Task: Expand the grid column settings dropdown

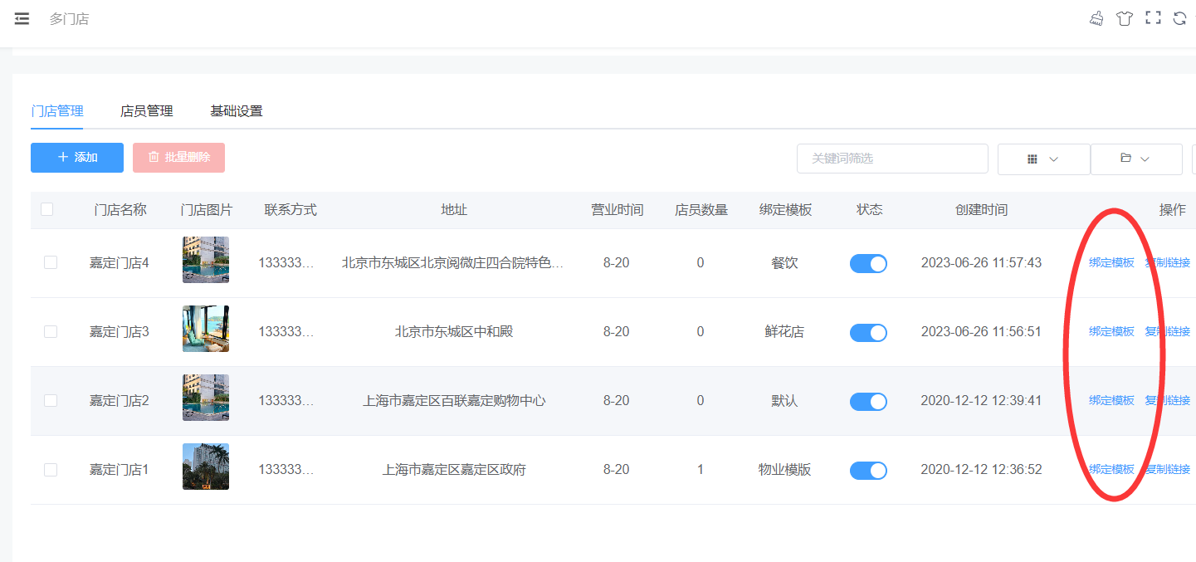Action: click(x=1043, y=159)
